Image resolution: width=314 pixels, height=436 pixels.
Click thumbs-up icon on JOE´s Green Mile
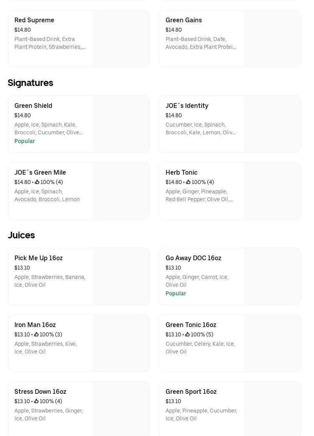tap(37, 182)
